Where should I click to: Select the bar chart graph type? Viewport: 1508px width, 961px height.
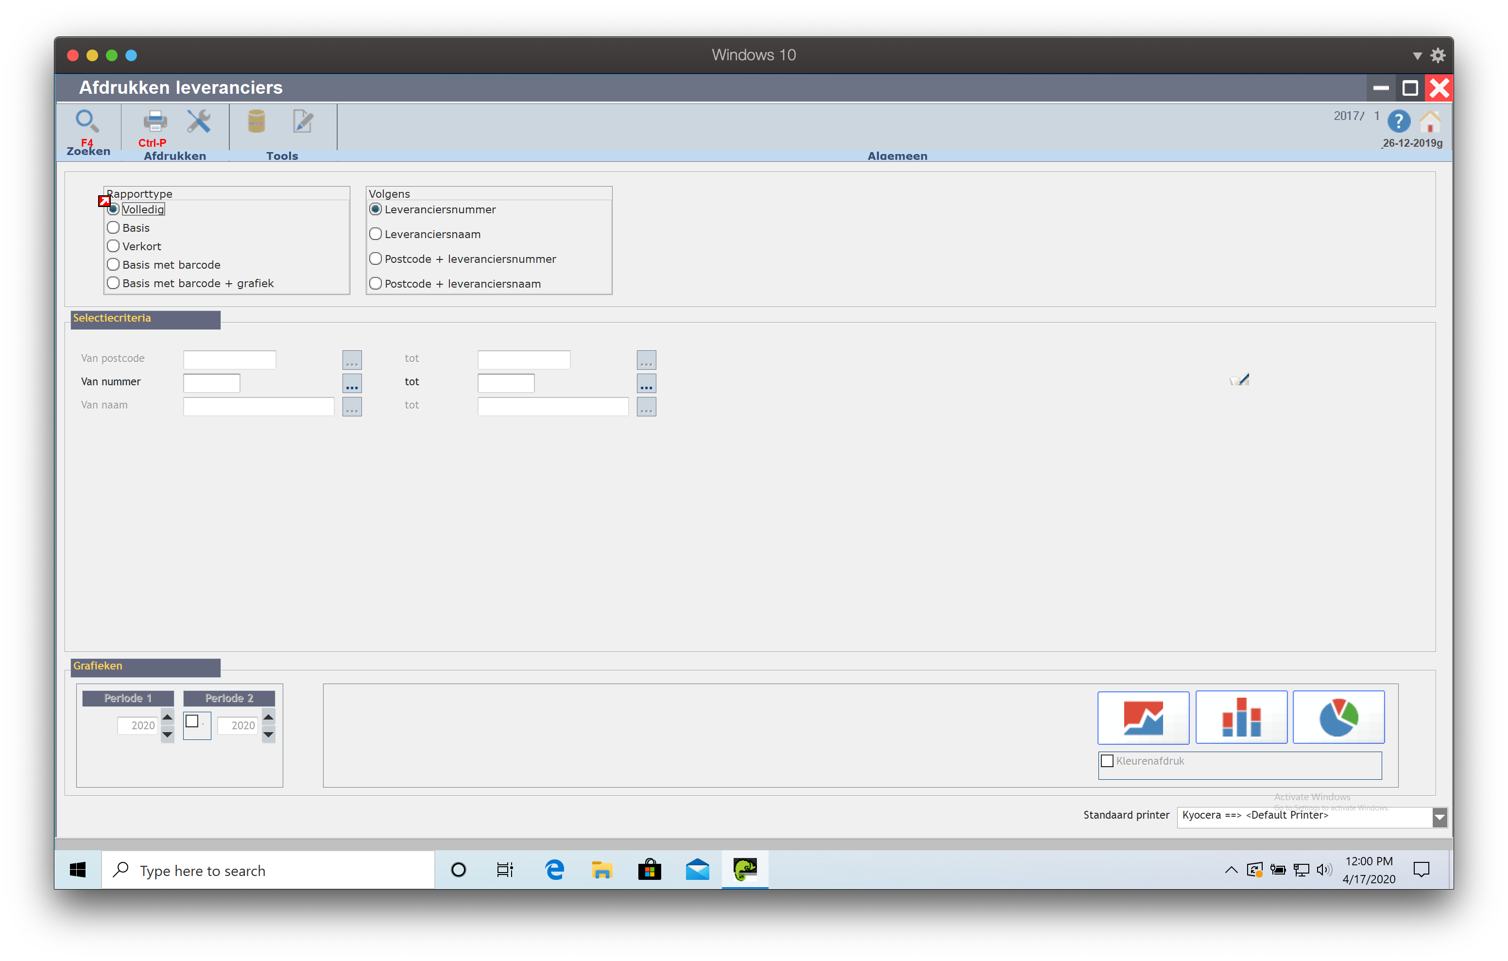(x=1241, y=717)
